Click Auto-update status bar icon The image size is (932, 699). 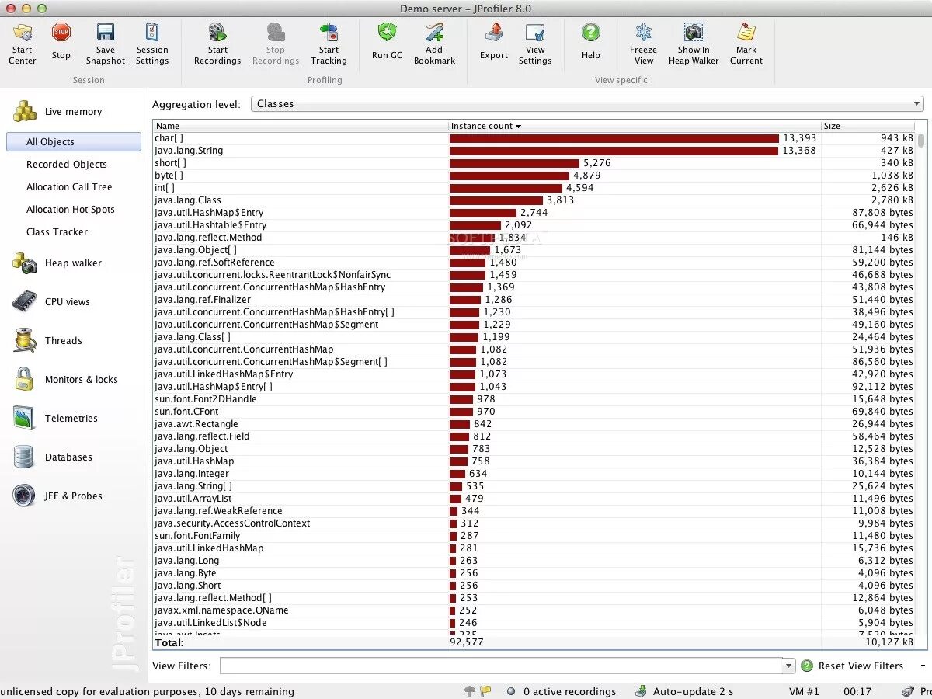(x=641, y=691)
